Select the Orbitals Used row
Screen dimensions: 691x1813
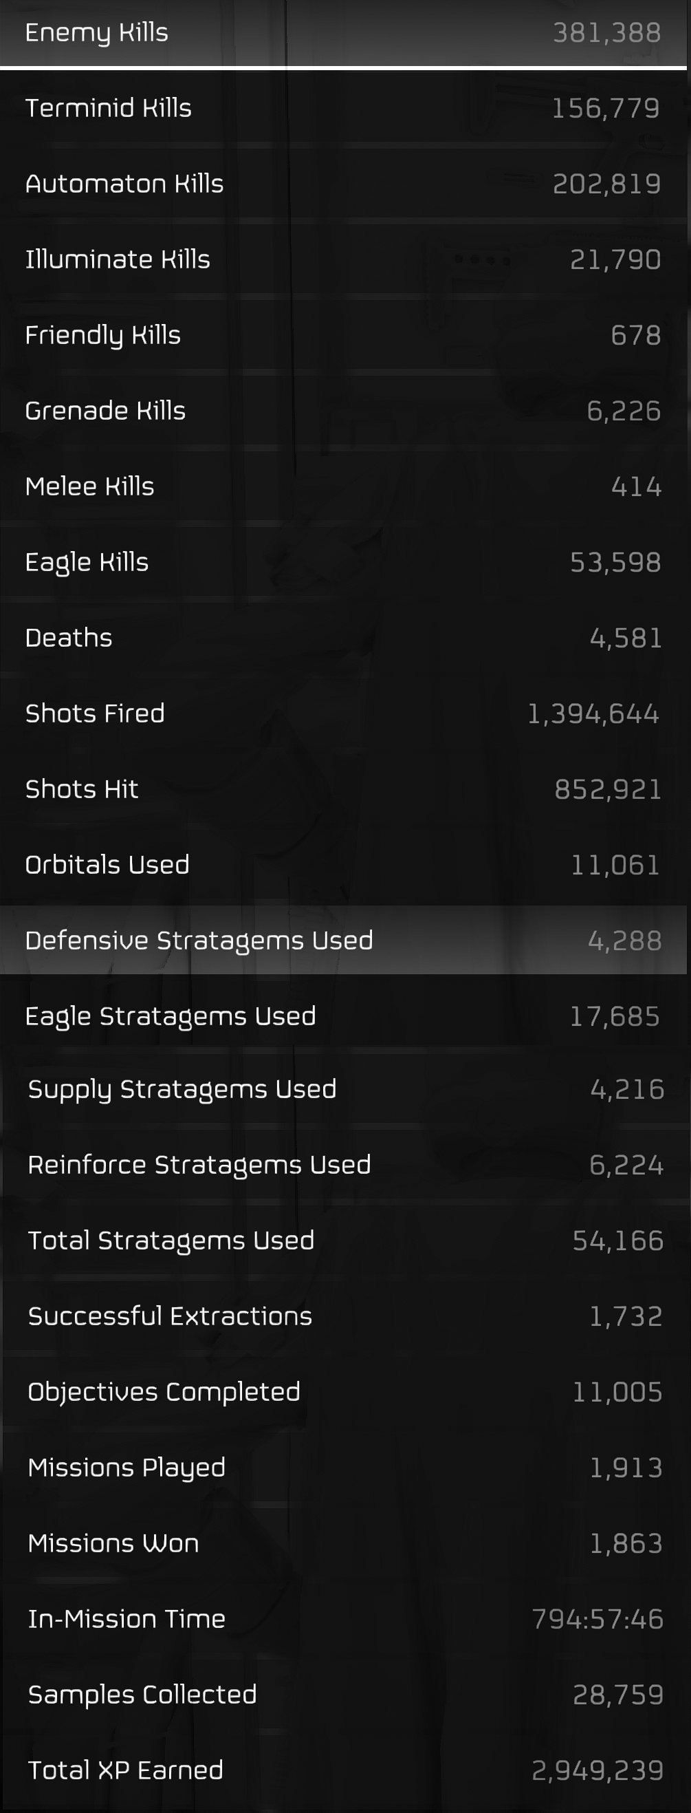click(343, 864)
